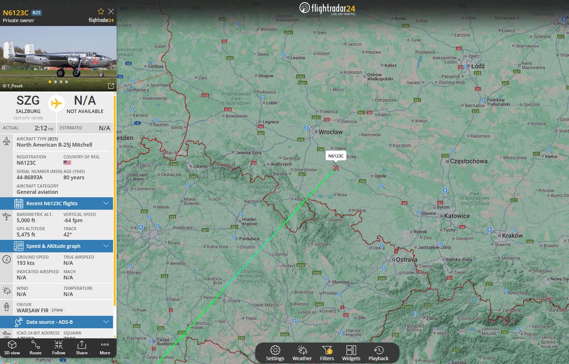Click the N6123C label on the map
Viewport: 569px width, 364px height.
(336, 155)
